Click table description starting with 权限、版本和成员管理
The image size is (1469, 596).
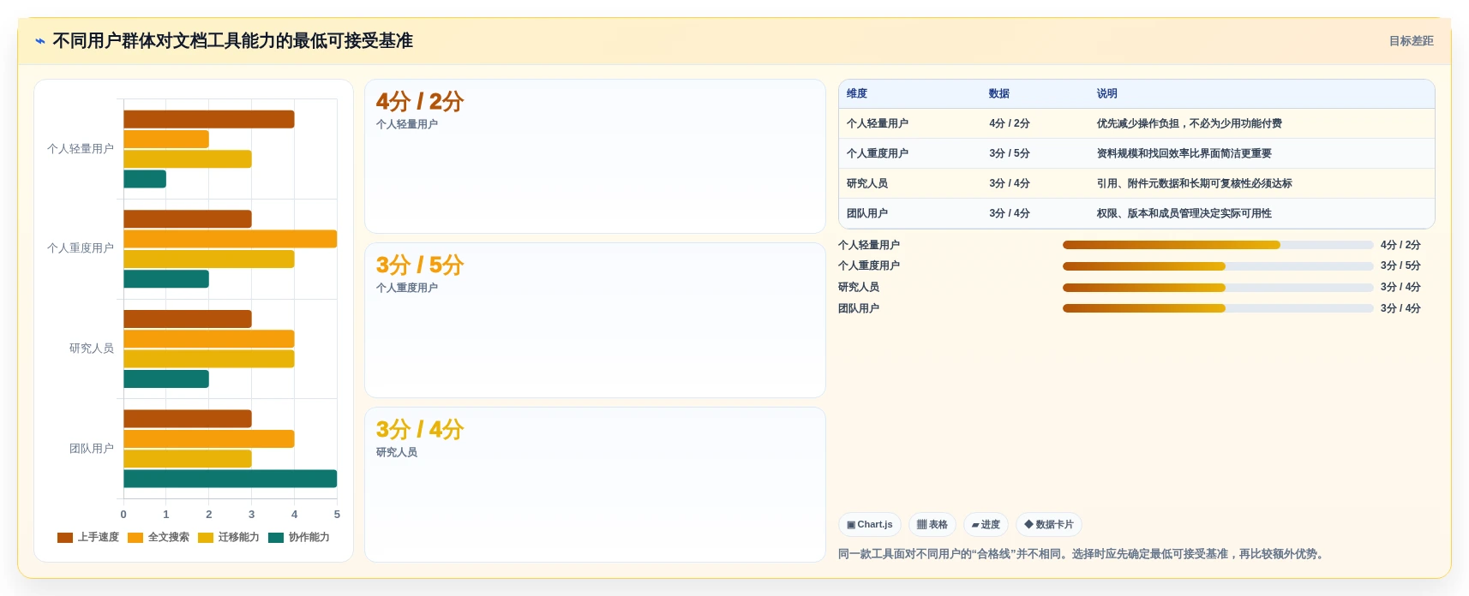1184,214
